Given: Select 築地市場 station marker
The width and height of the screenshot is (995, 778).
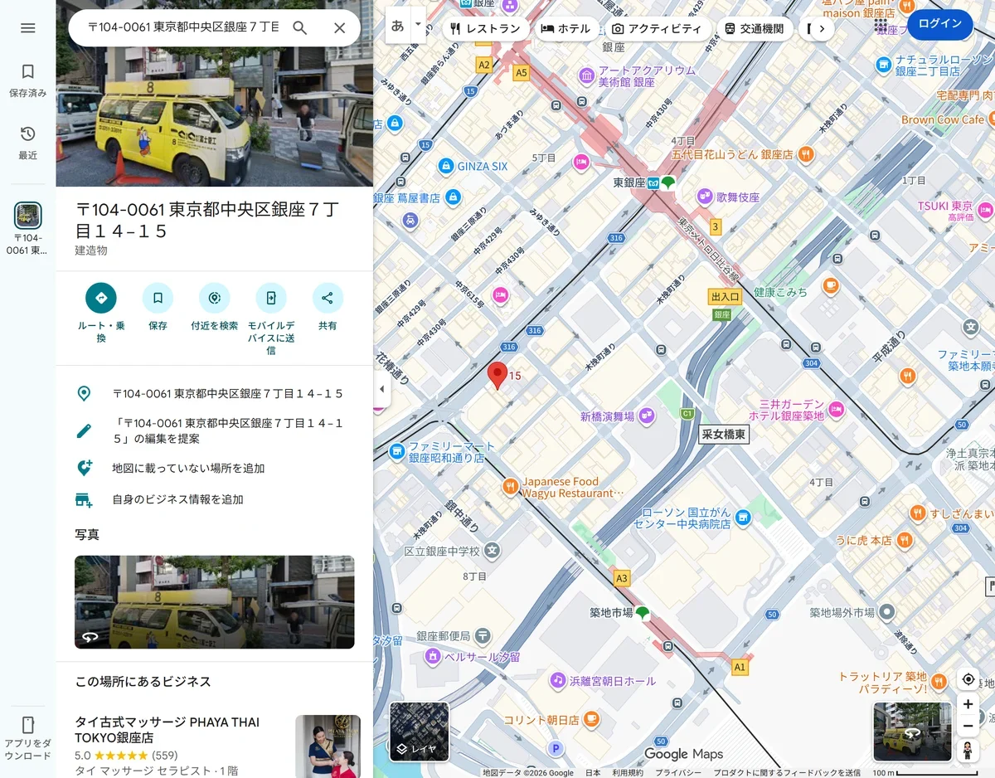Looking at the screenshot, I should pos(642,613).
